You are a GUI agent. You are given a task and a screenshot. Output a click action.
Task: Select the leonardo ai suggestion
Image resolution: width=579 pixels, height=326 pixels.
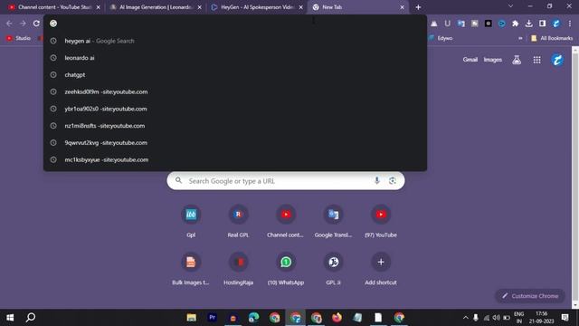coord(235,58)
